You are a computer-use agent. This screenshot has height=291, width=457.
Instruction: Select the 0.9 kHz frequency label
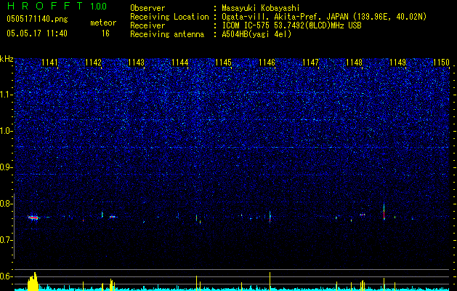point(6,167)
